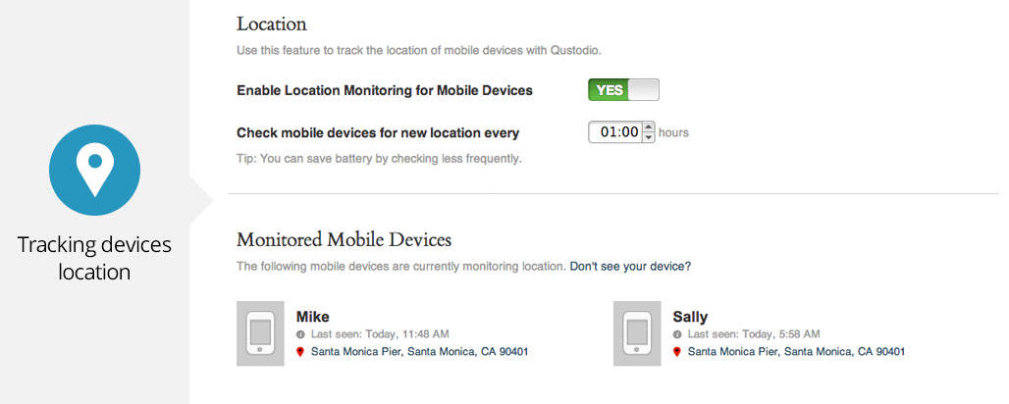The width and height of the screenshot is (1009, 404).
Task: Select Mike's phone device icon
Action: pos(260,333)
